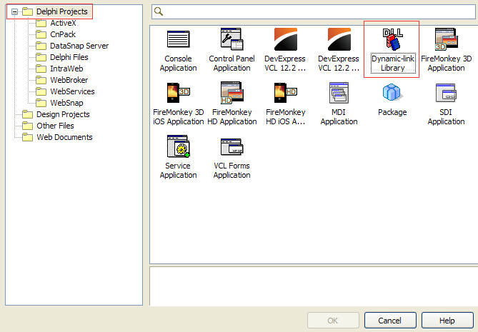This screenshot has height=332, width=478.
Task: Click the IntraWeb folder icon
Action: pyautogui.click(x=41, y=69)
